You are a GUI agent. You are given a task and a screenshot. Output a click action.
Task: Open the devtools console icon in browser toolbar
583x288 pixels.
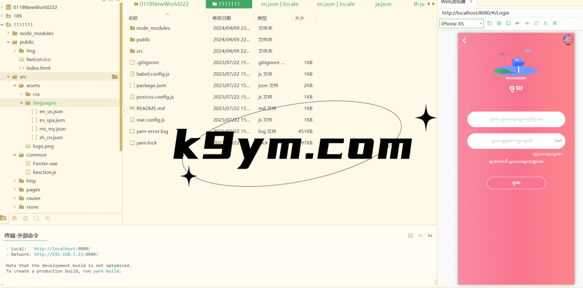tap(508, 23)
